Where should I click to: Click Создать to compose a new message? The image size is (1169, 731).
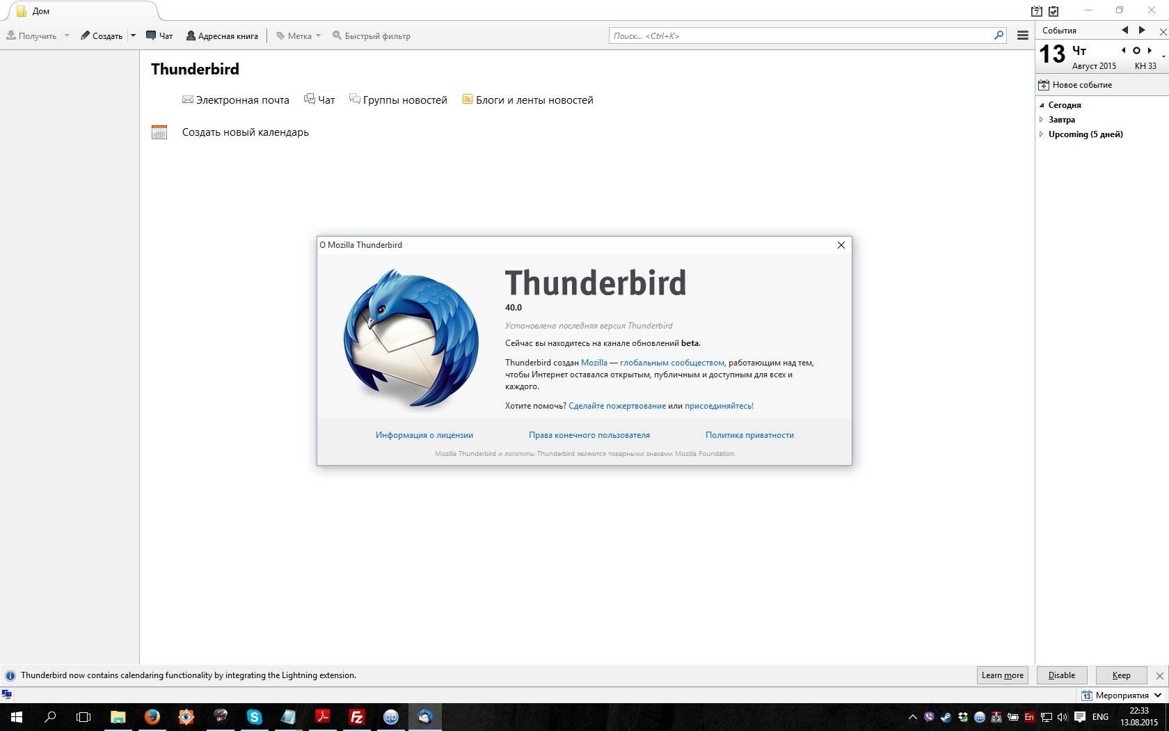coord(102,36)
